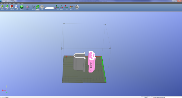Click the UP! application title bar icon
The height and width of the screenshot is (98, 182).
[1, 1]
